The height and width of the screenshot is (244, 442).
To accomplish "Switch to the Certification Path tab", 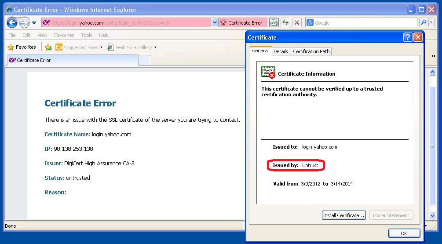I will point(311,51).
